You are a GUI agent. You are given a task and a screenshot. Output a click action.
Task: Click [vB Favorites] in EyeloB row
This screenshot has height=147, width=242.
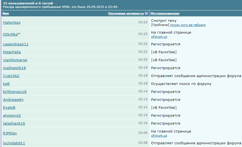click(x=164, y=107)
